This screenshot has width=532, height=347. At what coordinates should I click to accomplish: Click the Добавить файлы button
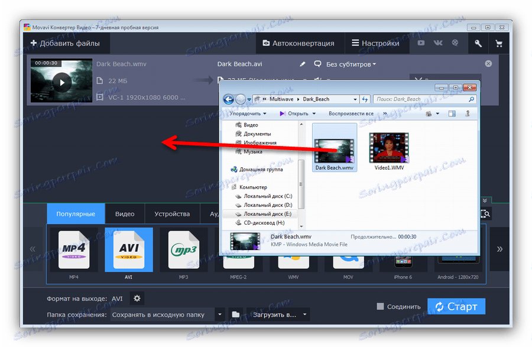[66, 43]
